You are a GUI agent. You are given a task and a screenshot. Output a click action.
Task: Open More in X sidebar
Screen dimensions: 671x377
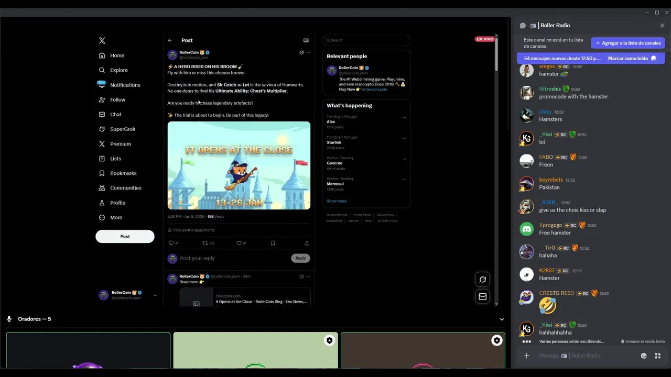click(x=111, y=217)
